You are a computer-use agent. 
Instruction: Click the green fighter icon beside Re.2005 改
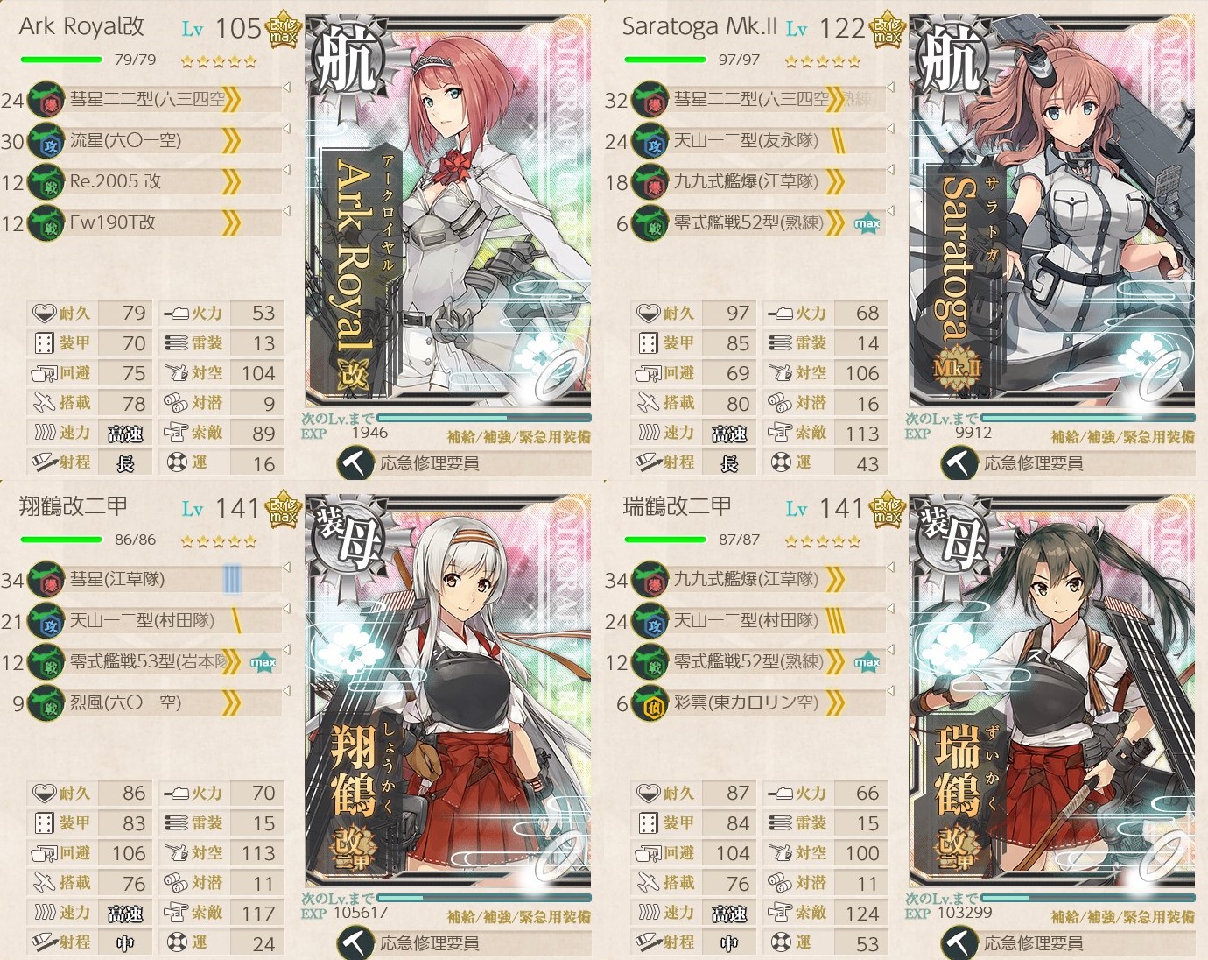(x=46, y=181)
